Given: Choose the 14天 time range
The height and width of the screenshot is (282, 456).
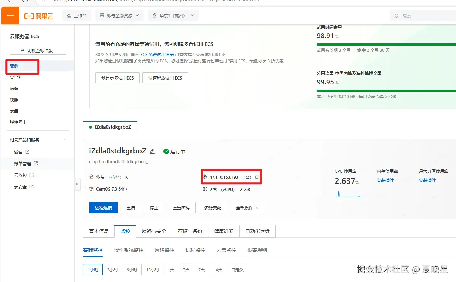Looking at the screenshot, I should (218, 270).
